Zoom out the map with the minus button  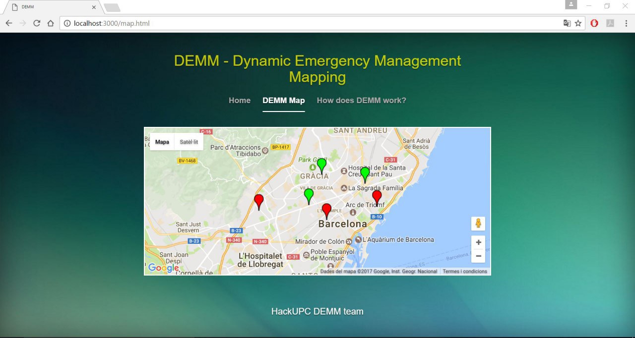click(478, 256)
